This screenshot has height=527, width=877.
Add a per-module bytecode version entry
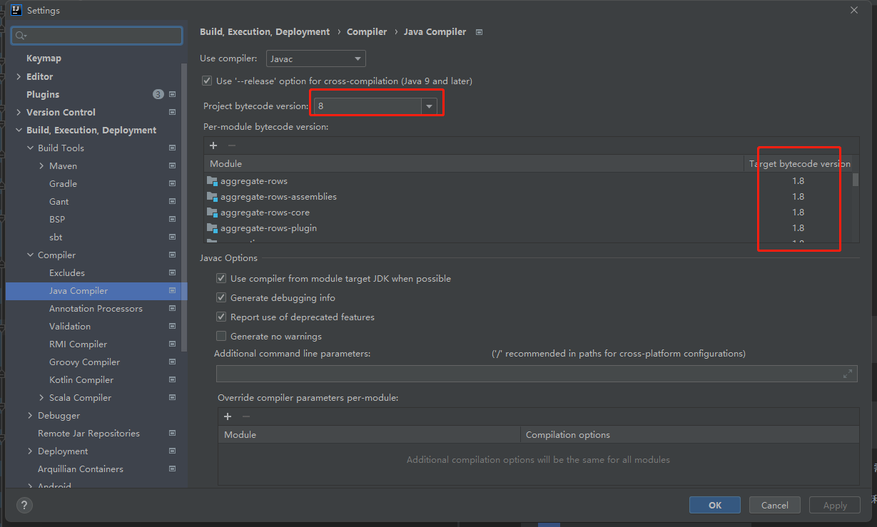click(x=213, y=145)
